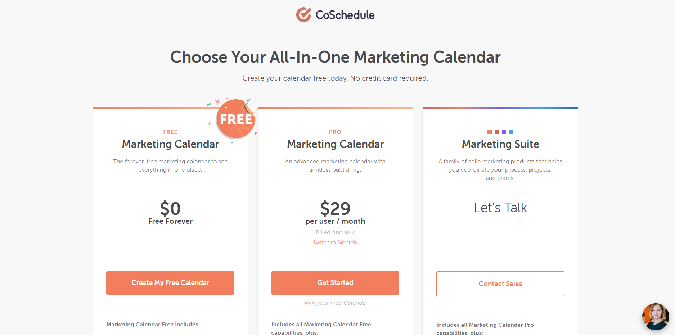The height and width of the screenshot is (335, 675).
Task: Select the blue square above Marketing Suite
Action: 511,132
